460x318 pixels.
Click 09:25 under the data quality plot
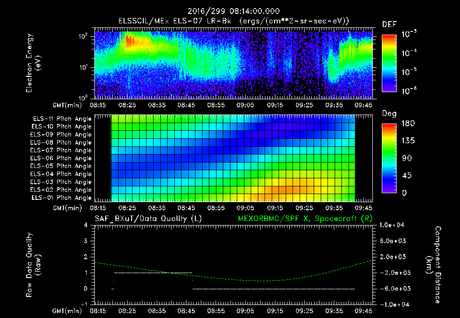coord(304,311)
